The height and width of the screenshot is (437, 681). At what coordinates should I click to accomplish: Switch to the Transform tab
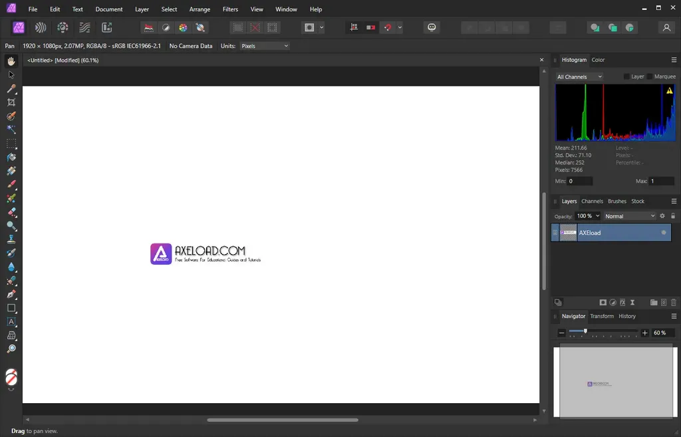[x=601, y=316]
